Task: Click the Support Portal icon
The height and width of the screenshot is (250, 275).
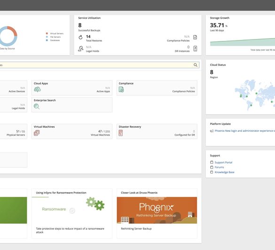Action: (212, 162)
